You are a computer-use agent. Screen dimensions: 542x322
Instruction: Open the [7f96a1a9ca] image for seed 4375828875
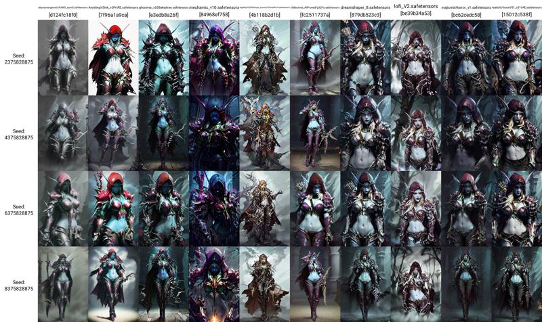pos(113,133)
